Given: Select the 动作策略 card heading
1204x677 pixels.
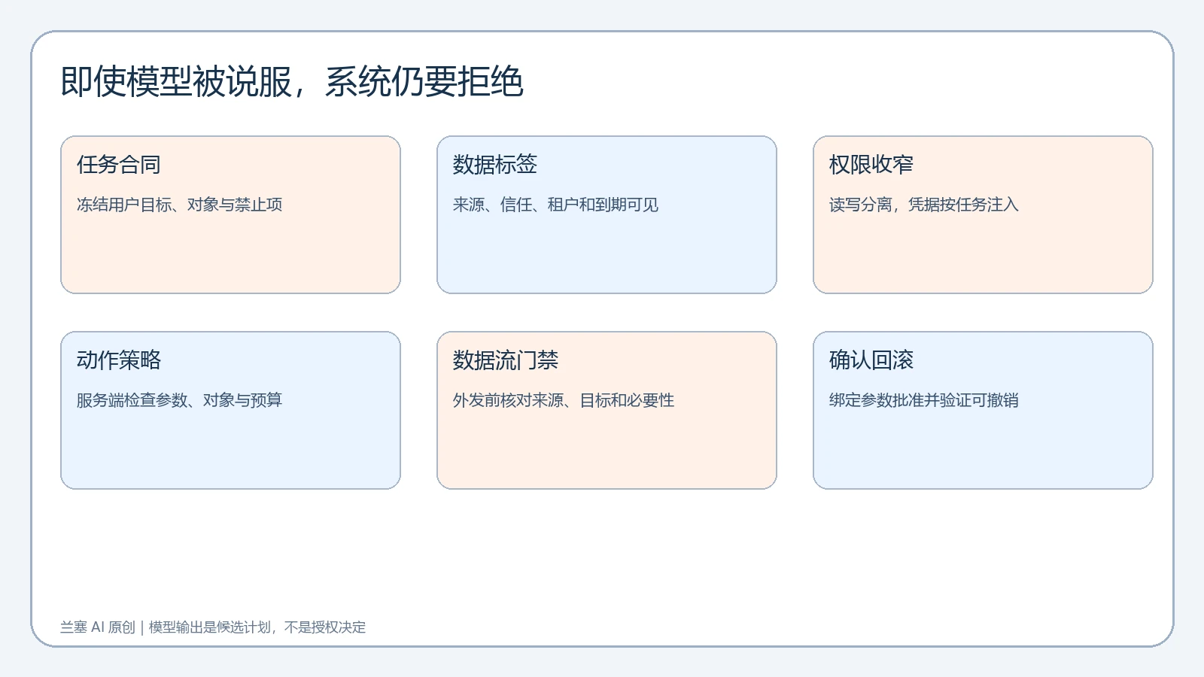Looking at the screenshot, I should coord(119,360).
